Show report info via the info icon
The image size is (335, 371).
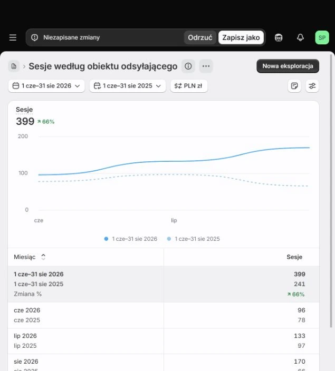point(188,66)
